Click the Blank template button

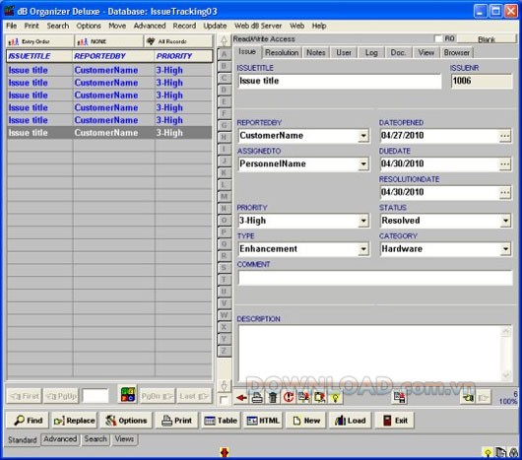click(487, 39)
